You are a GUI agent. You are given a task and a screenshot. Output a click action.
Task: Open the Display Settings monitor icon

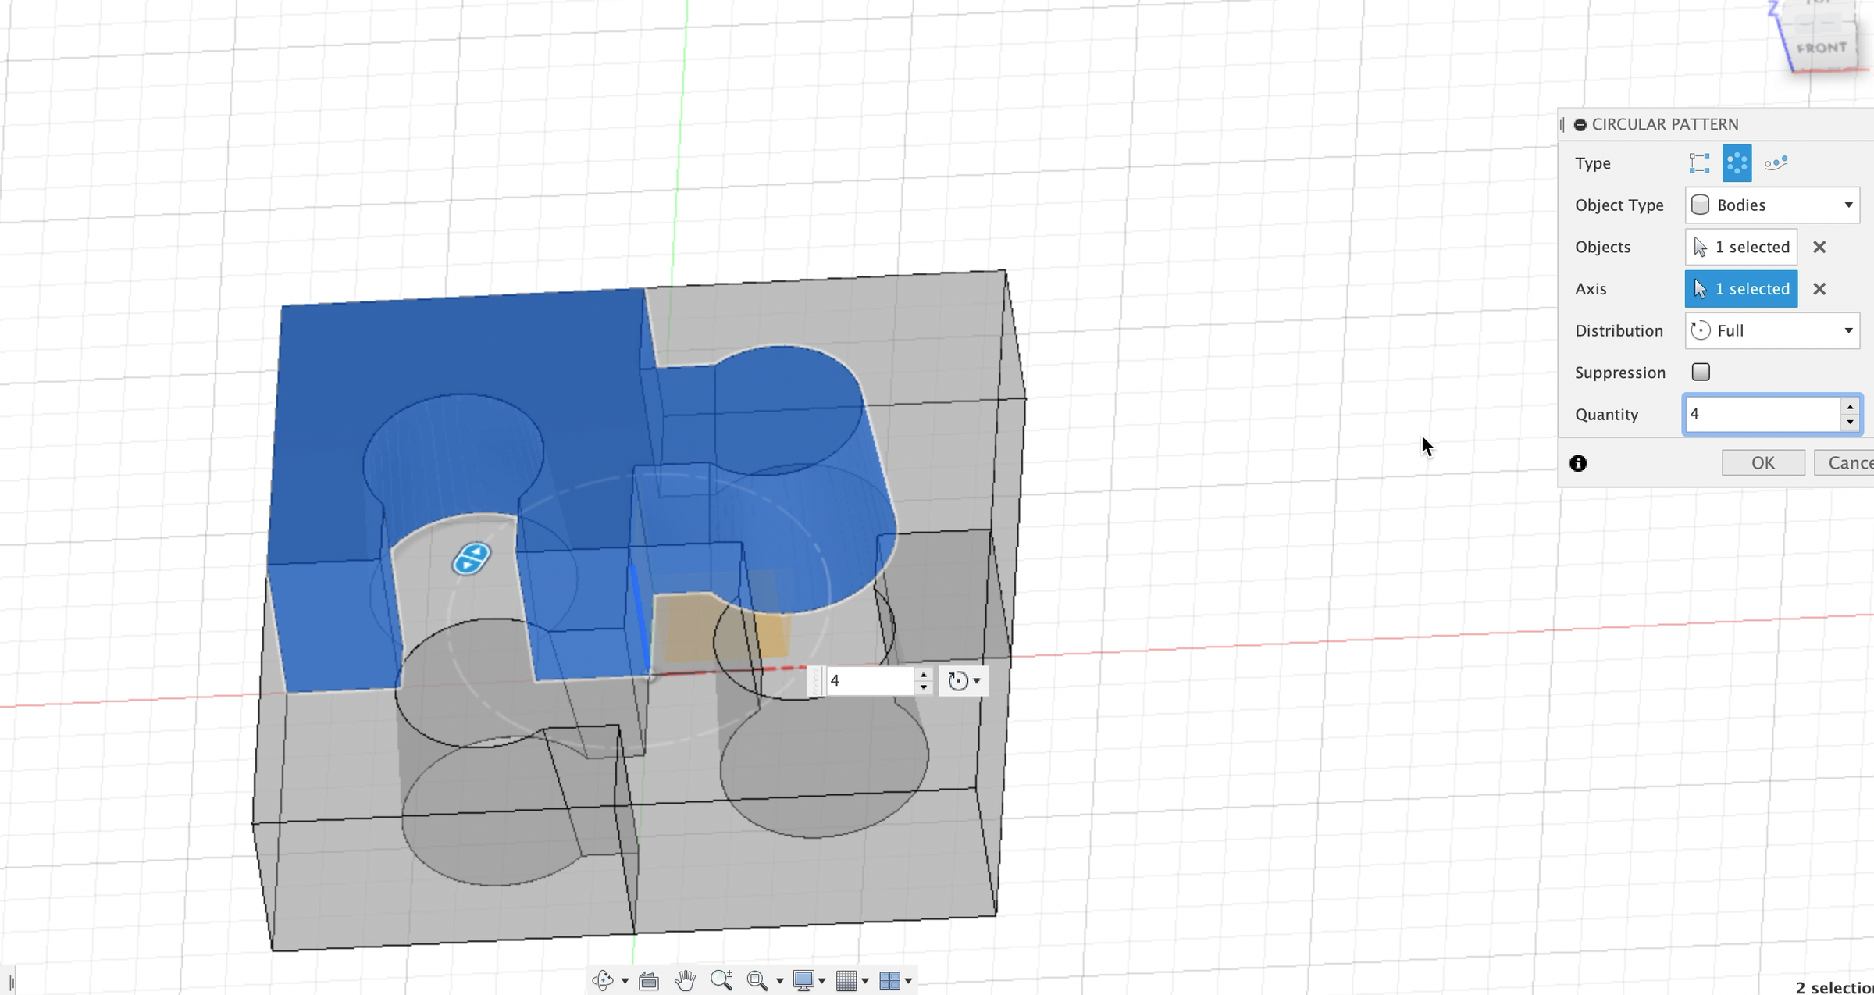[803, 980]
